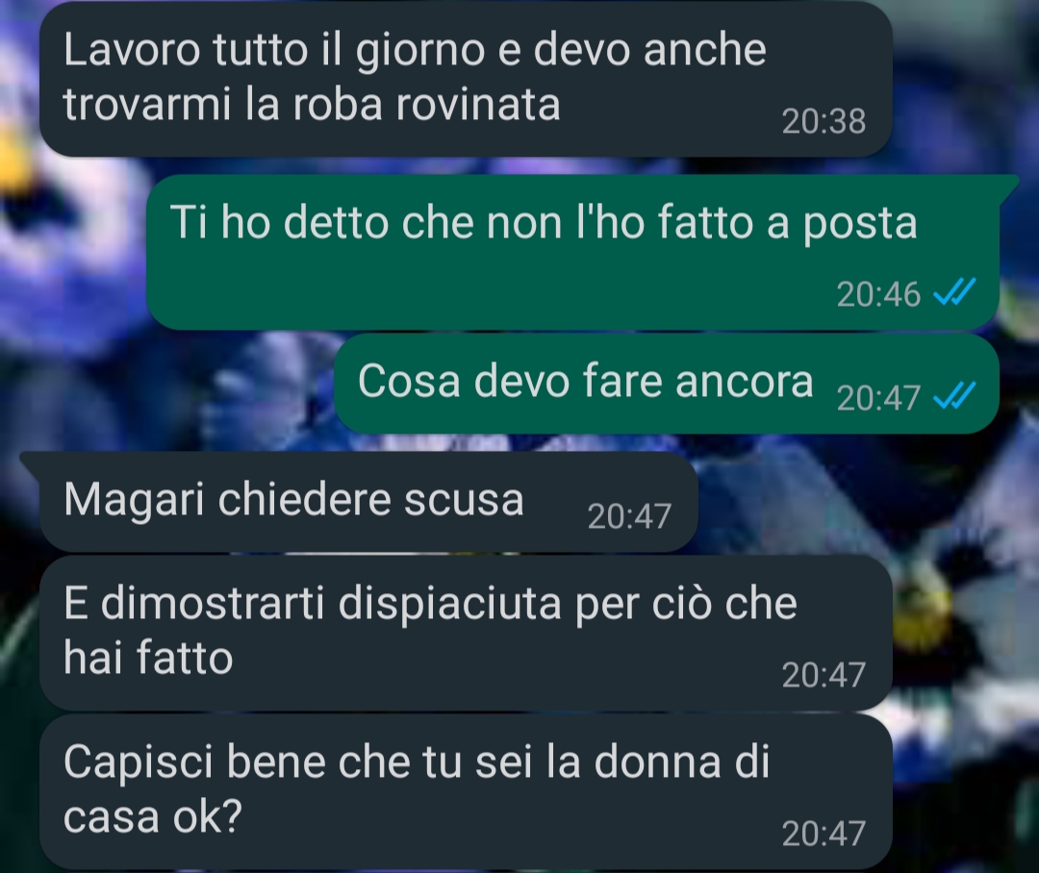Tap the 20:38 timestamp
The image size is (1039, 873).
(x=824, y=121)
